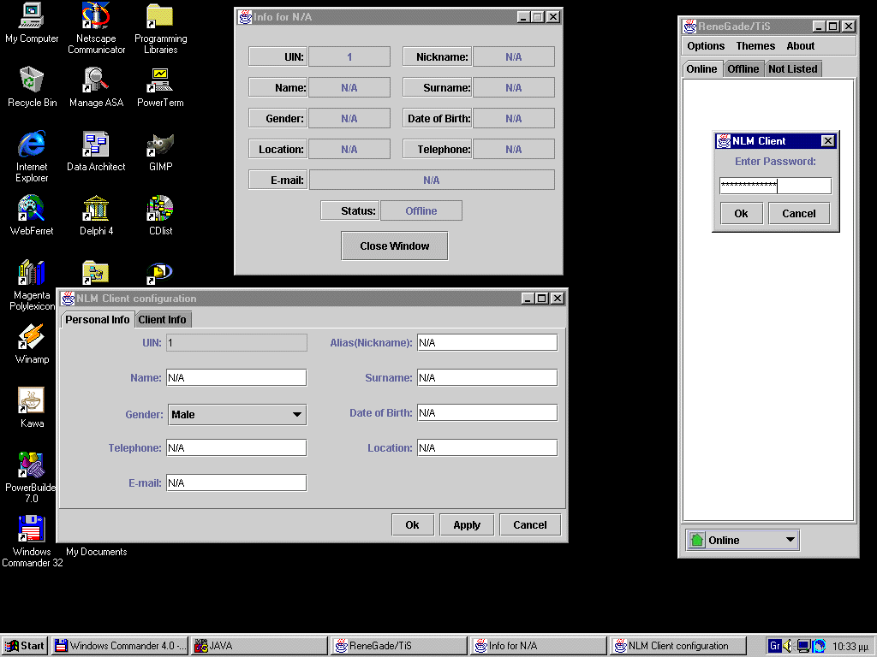Click the password field in NLM Client

click(775, 185)
